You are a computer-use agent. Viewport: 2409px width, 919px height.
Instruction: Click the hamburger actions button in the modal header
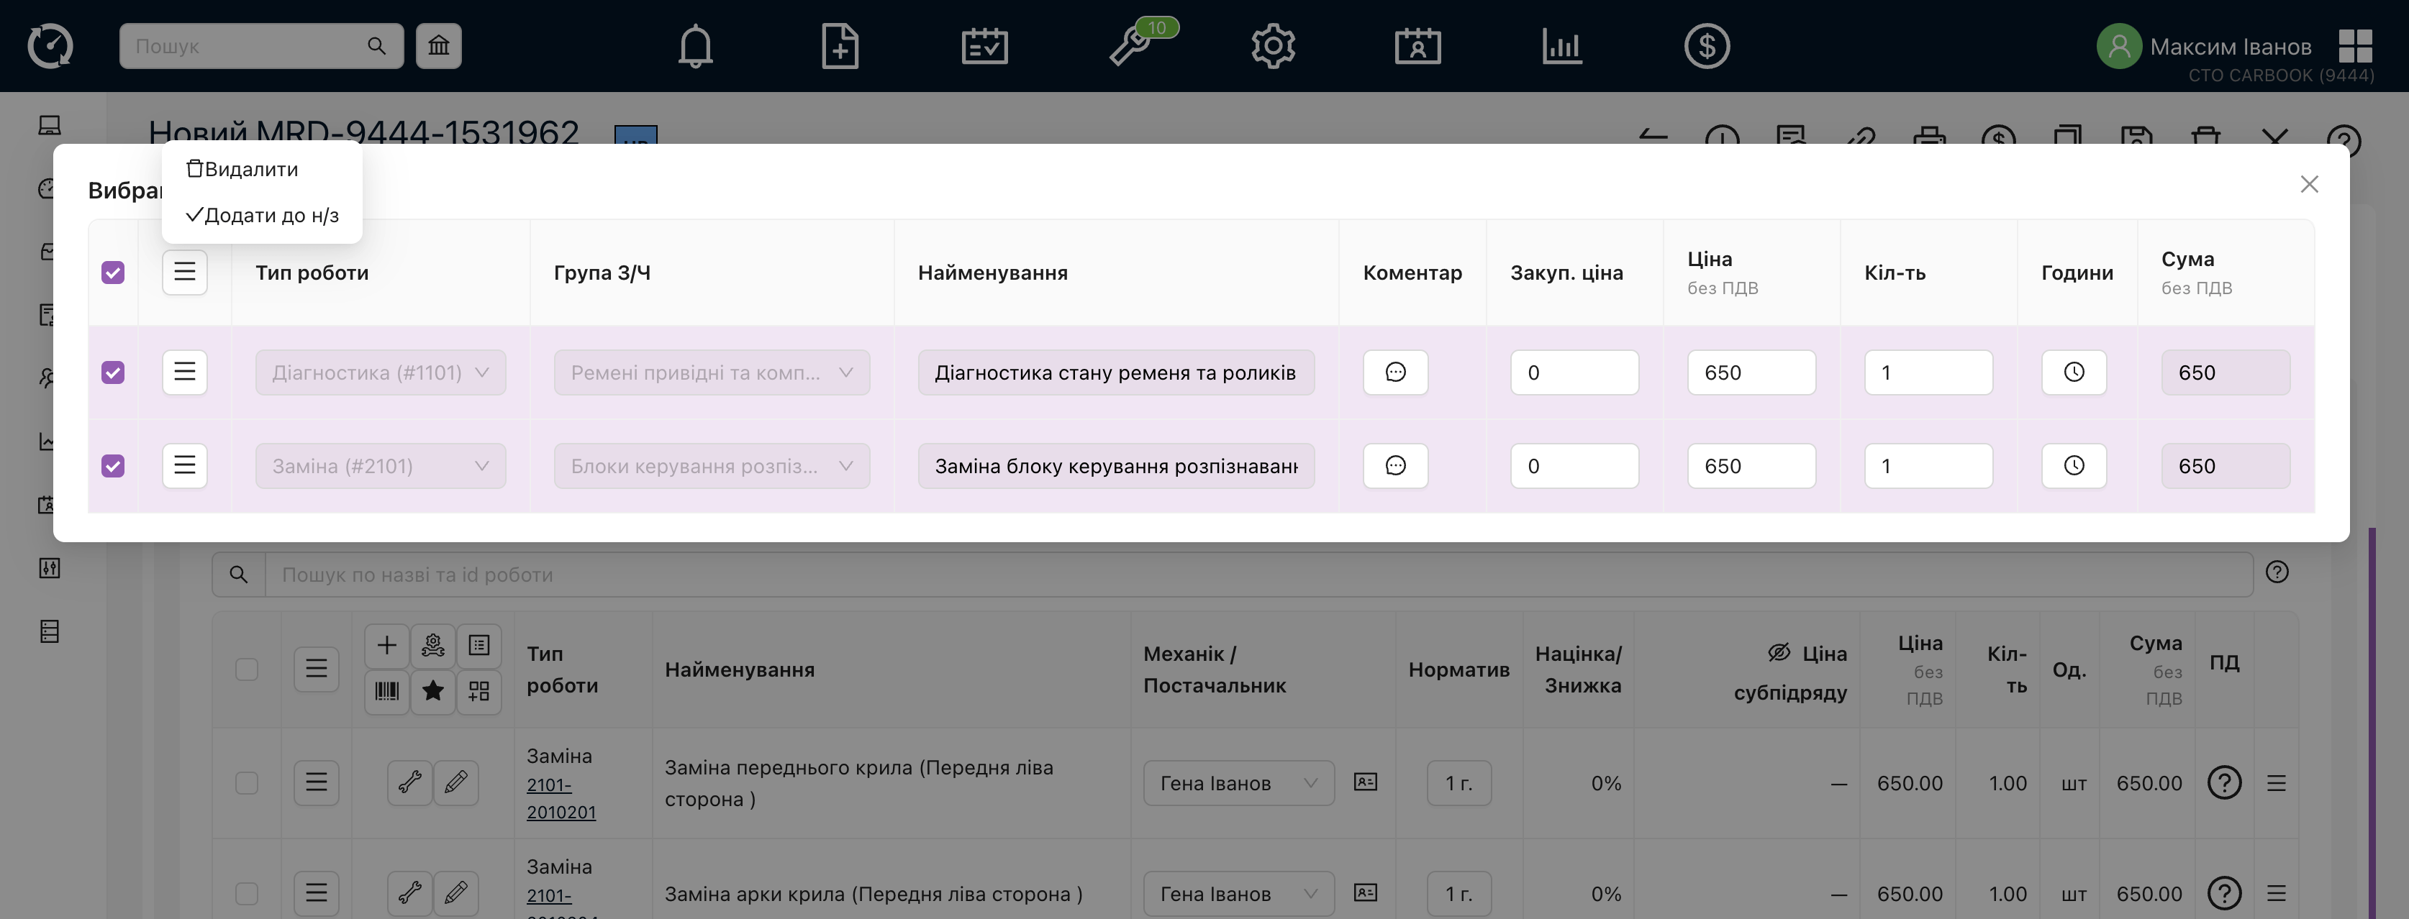pos(184,272)
